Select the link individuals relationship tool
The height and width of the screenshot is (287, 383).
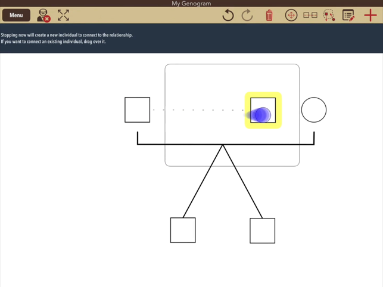coord(310,15)
